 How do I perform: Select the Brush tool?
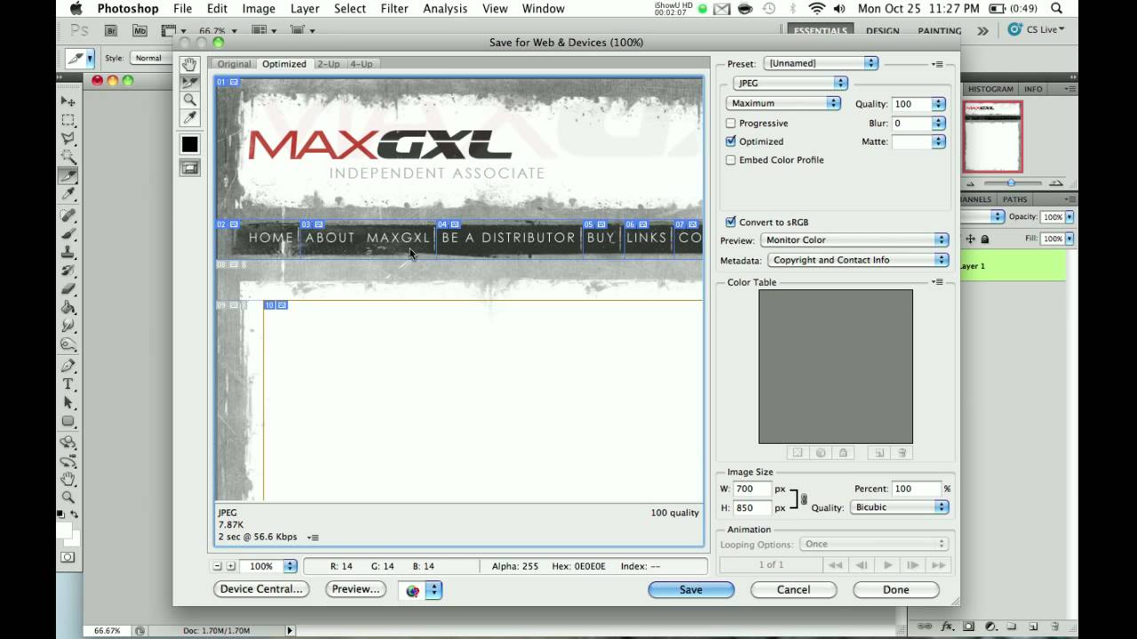coord(68,234)
